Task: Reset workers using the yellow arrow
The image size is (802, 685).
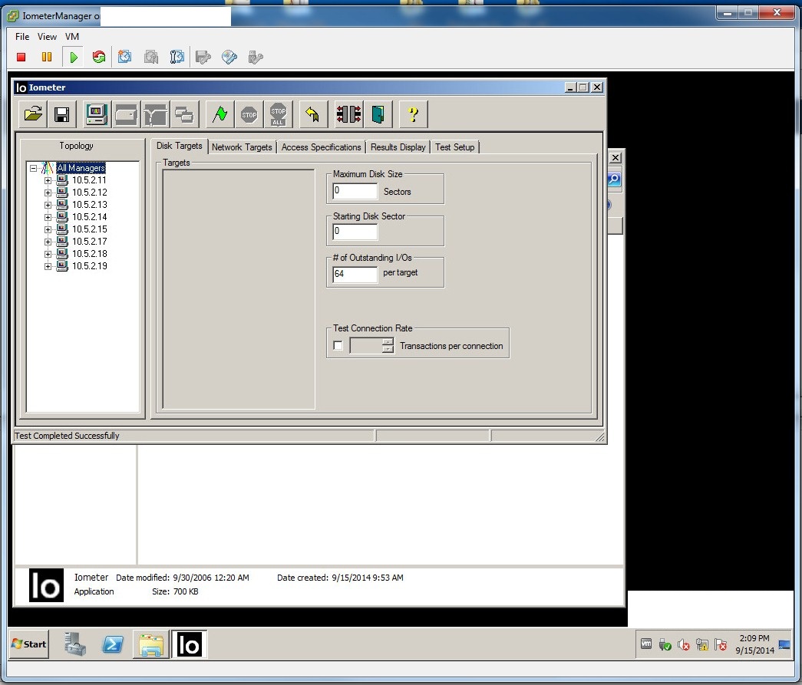Action: click(x=313, y=114)
